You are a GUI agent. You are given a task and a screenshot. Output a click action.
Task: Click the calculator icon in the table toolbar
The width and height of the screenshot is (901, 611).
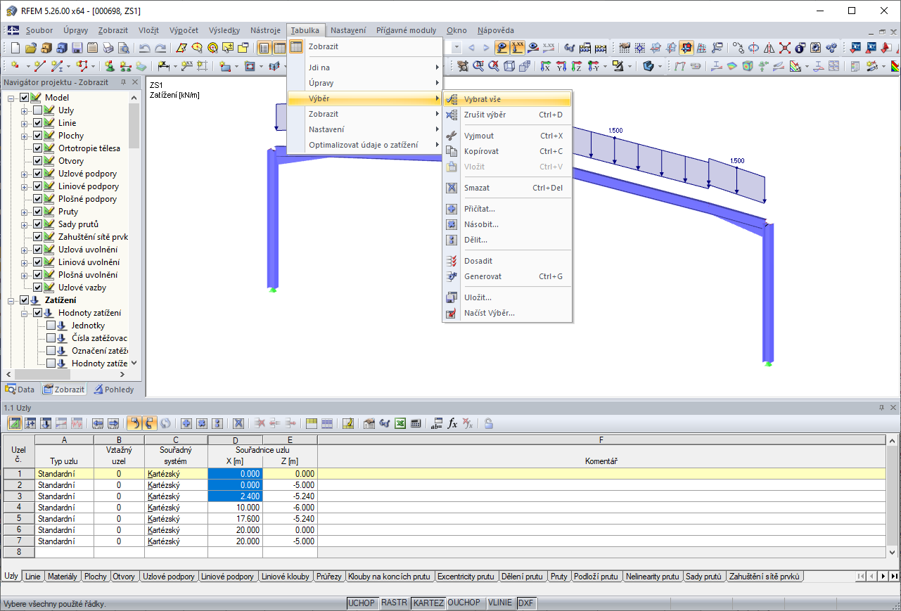pyautogui.click(x=415, y=423)
